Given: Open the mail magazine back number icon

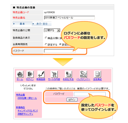Looking at the screenshot, I should click(83, 74).
